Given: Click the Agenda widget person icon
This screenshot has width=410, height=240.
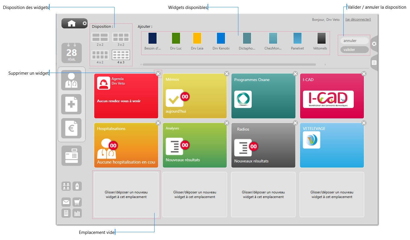Looking at the screenshot, I should 104,83.
